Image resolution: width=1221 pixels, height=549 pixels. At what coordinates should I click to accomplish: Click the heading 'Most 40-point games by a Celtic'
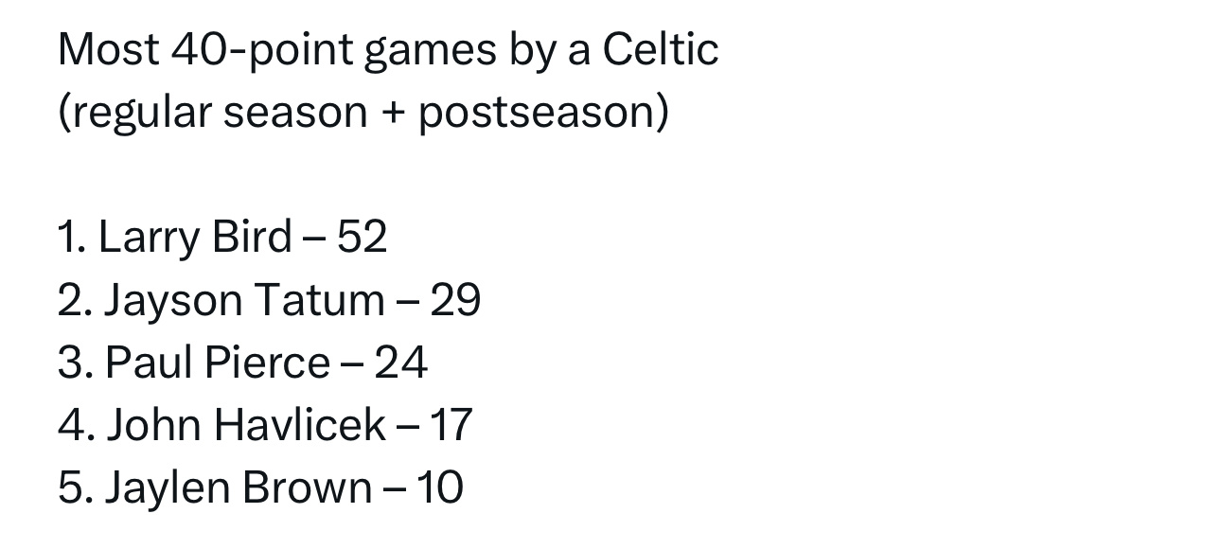pos(388,50)
